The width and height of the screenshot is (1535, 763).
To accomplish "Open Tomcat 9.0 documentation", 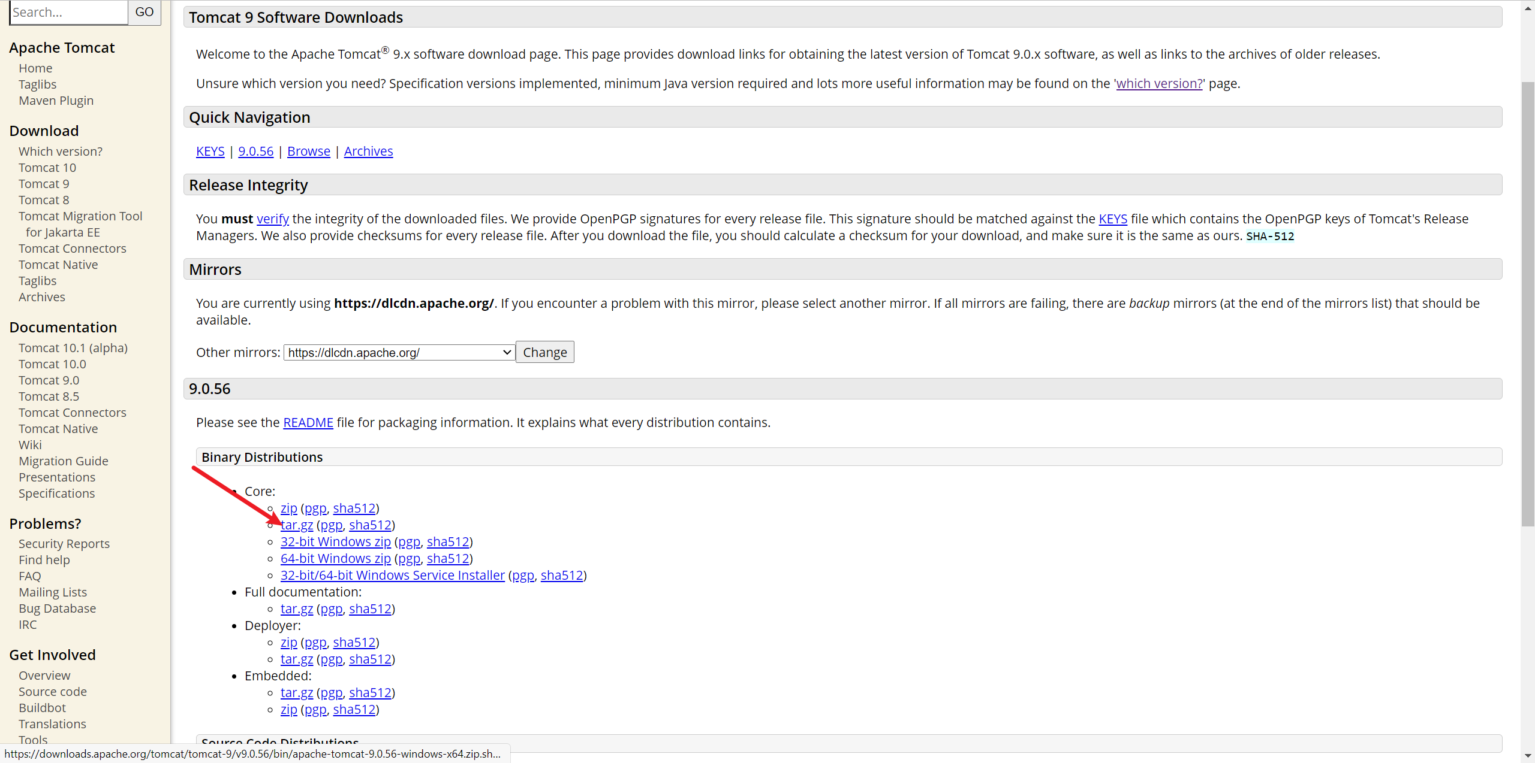I will (49, 380).
